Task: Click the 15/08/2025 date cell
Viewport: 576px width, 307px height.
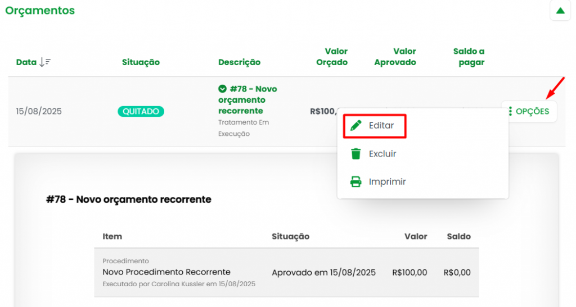Action: point(39,111)
